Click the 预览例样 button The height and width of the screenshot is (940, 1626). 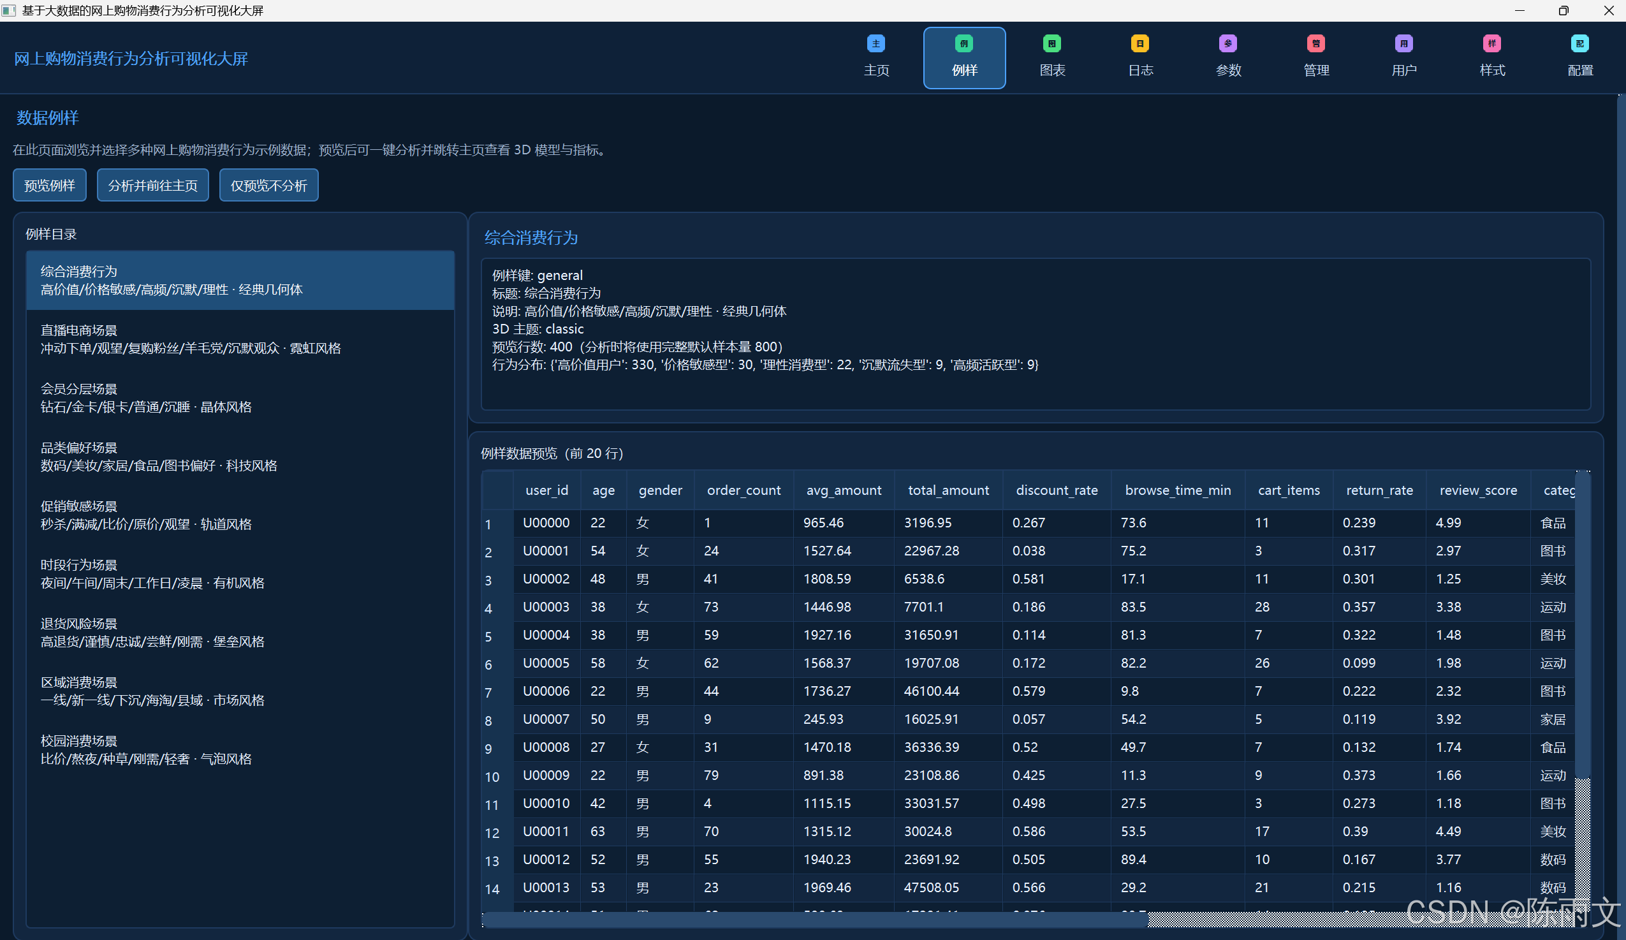50,186
